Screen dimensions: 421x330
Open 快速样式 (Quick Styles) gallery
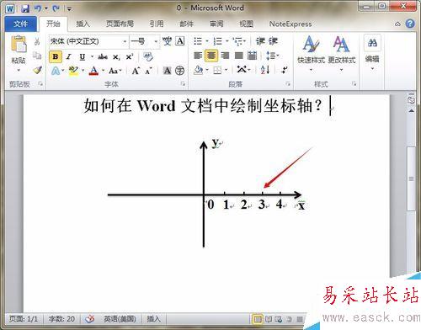point(311,53)
